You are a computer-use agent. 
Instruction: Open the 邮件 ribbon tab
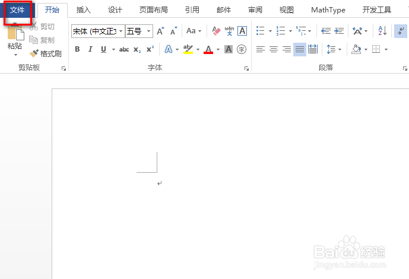pos(224,10)
